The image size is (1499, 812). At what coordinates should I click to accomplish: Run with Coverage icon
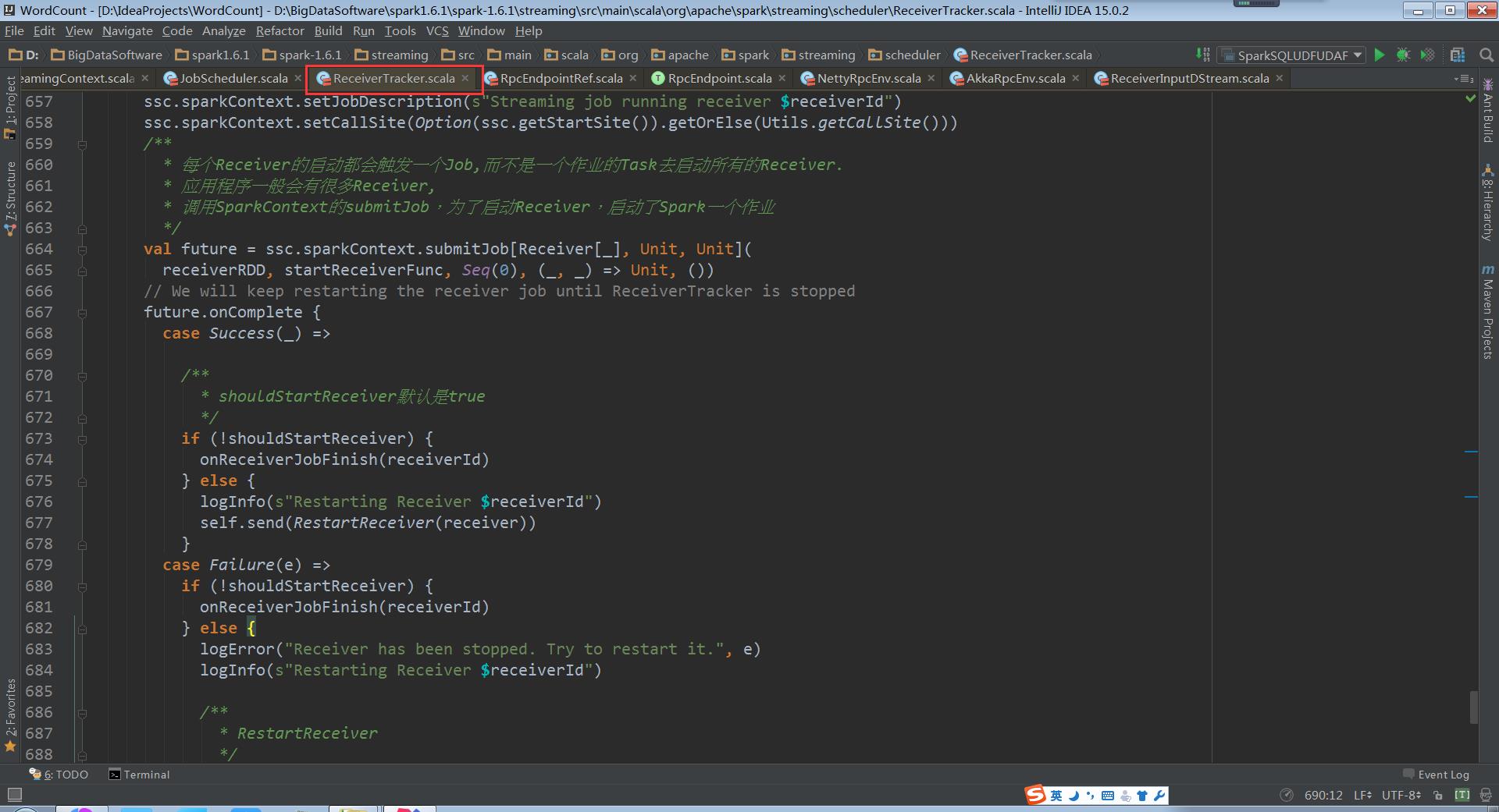coord(1427,55)
